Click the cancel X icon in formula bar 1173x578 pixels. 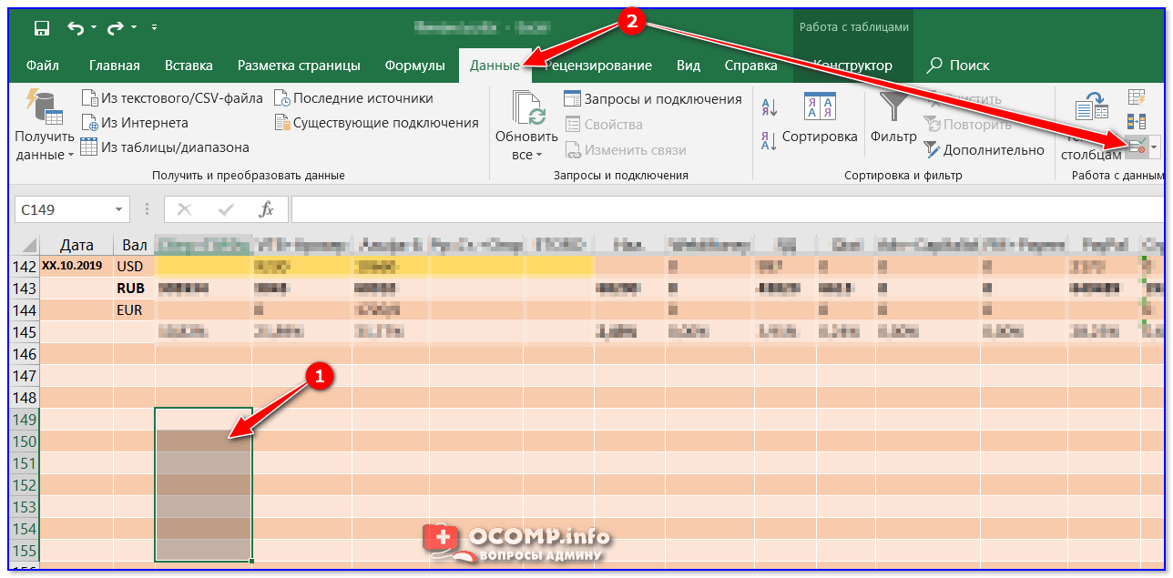pos(185,209)
